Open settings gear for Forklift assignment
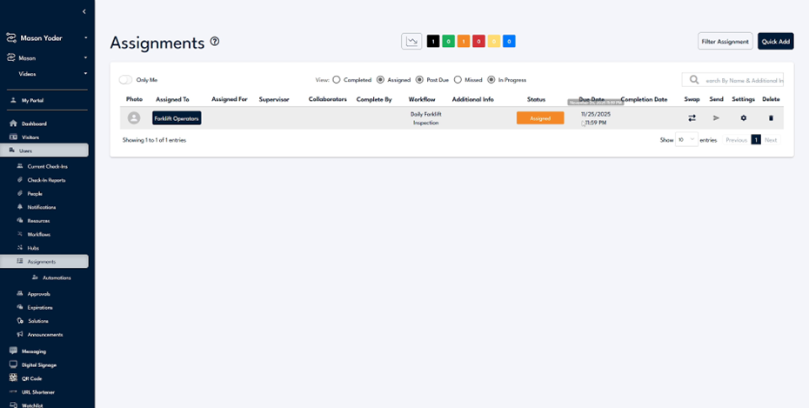 point(743,118)
